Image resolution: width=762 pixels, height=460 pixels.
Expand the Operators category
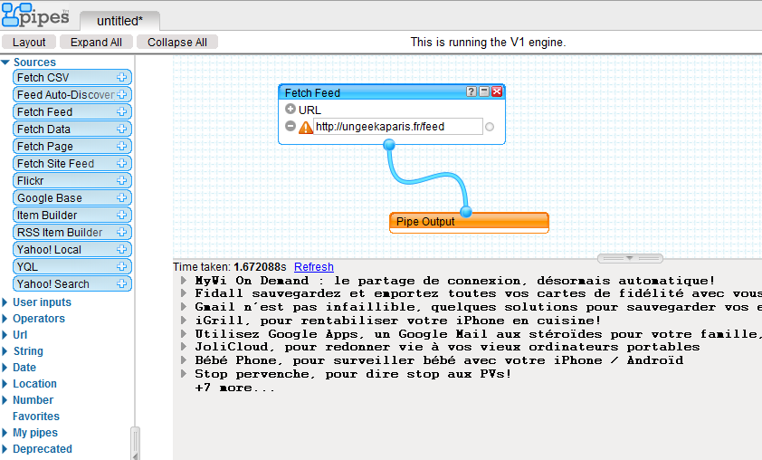point(5,319)
